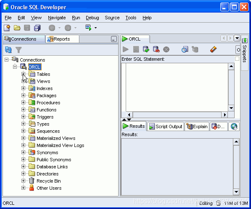Select Sequences in the tree
Viewport: 251px width, 209px height.
pos(48,131)
